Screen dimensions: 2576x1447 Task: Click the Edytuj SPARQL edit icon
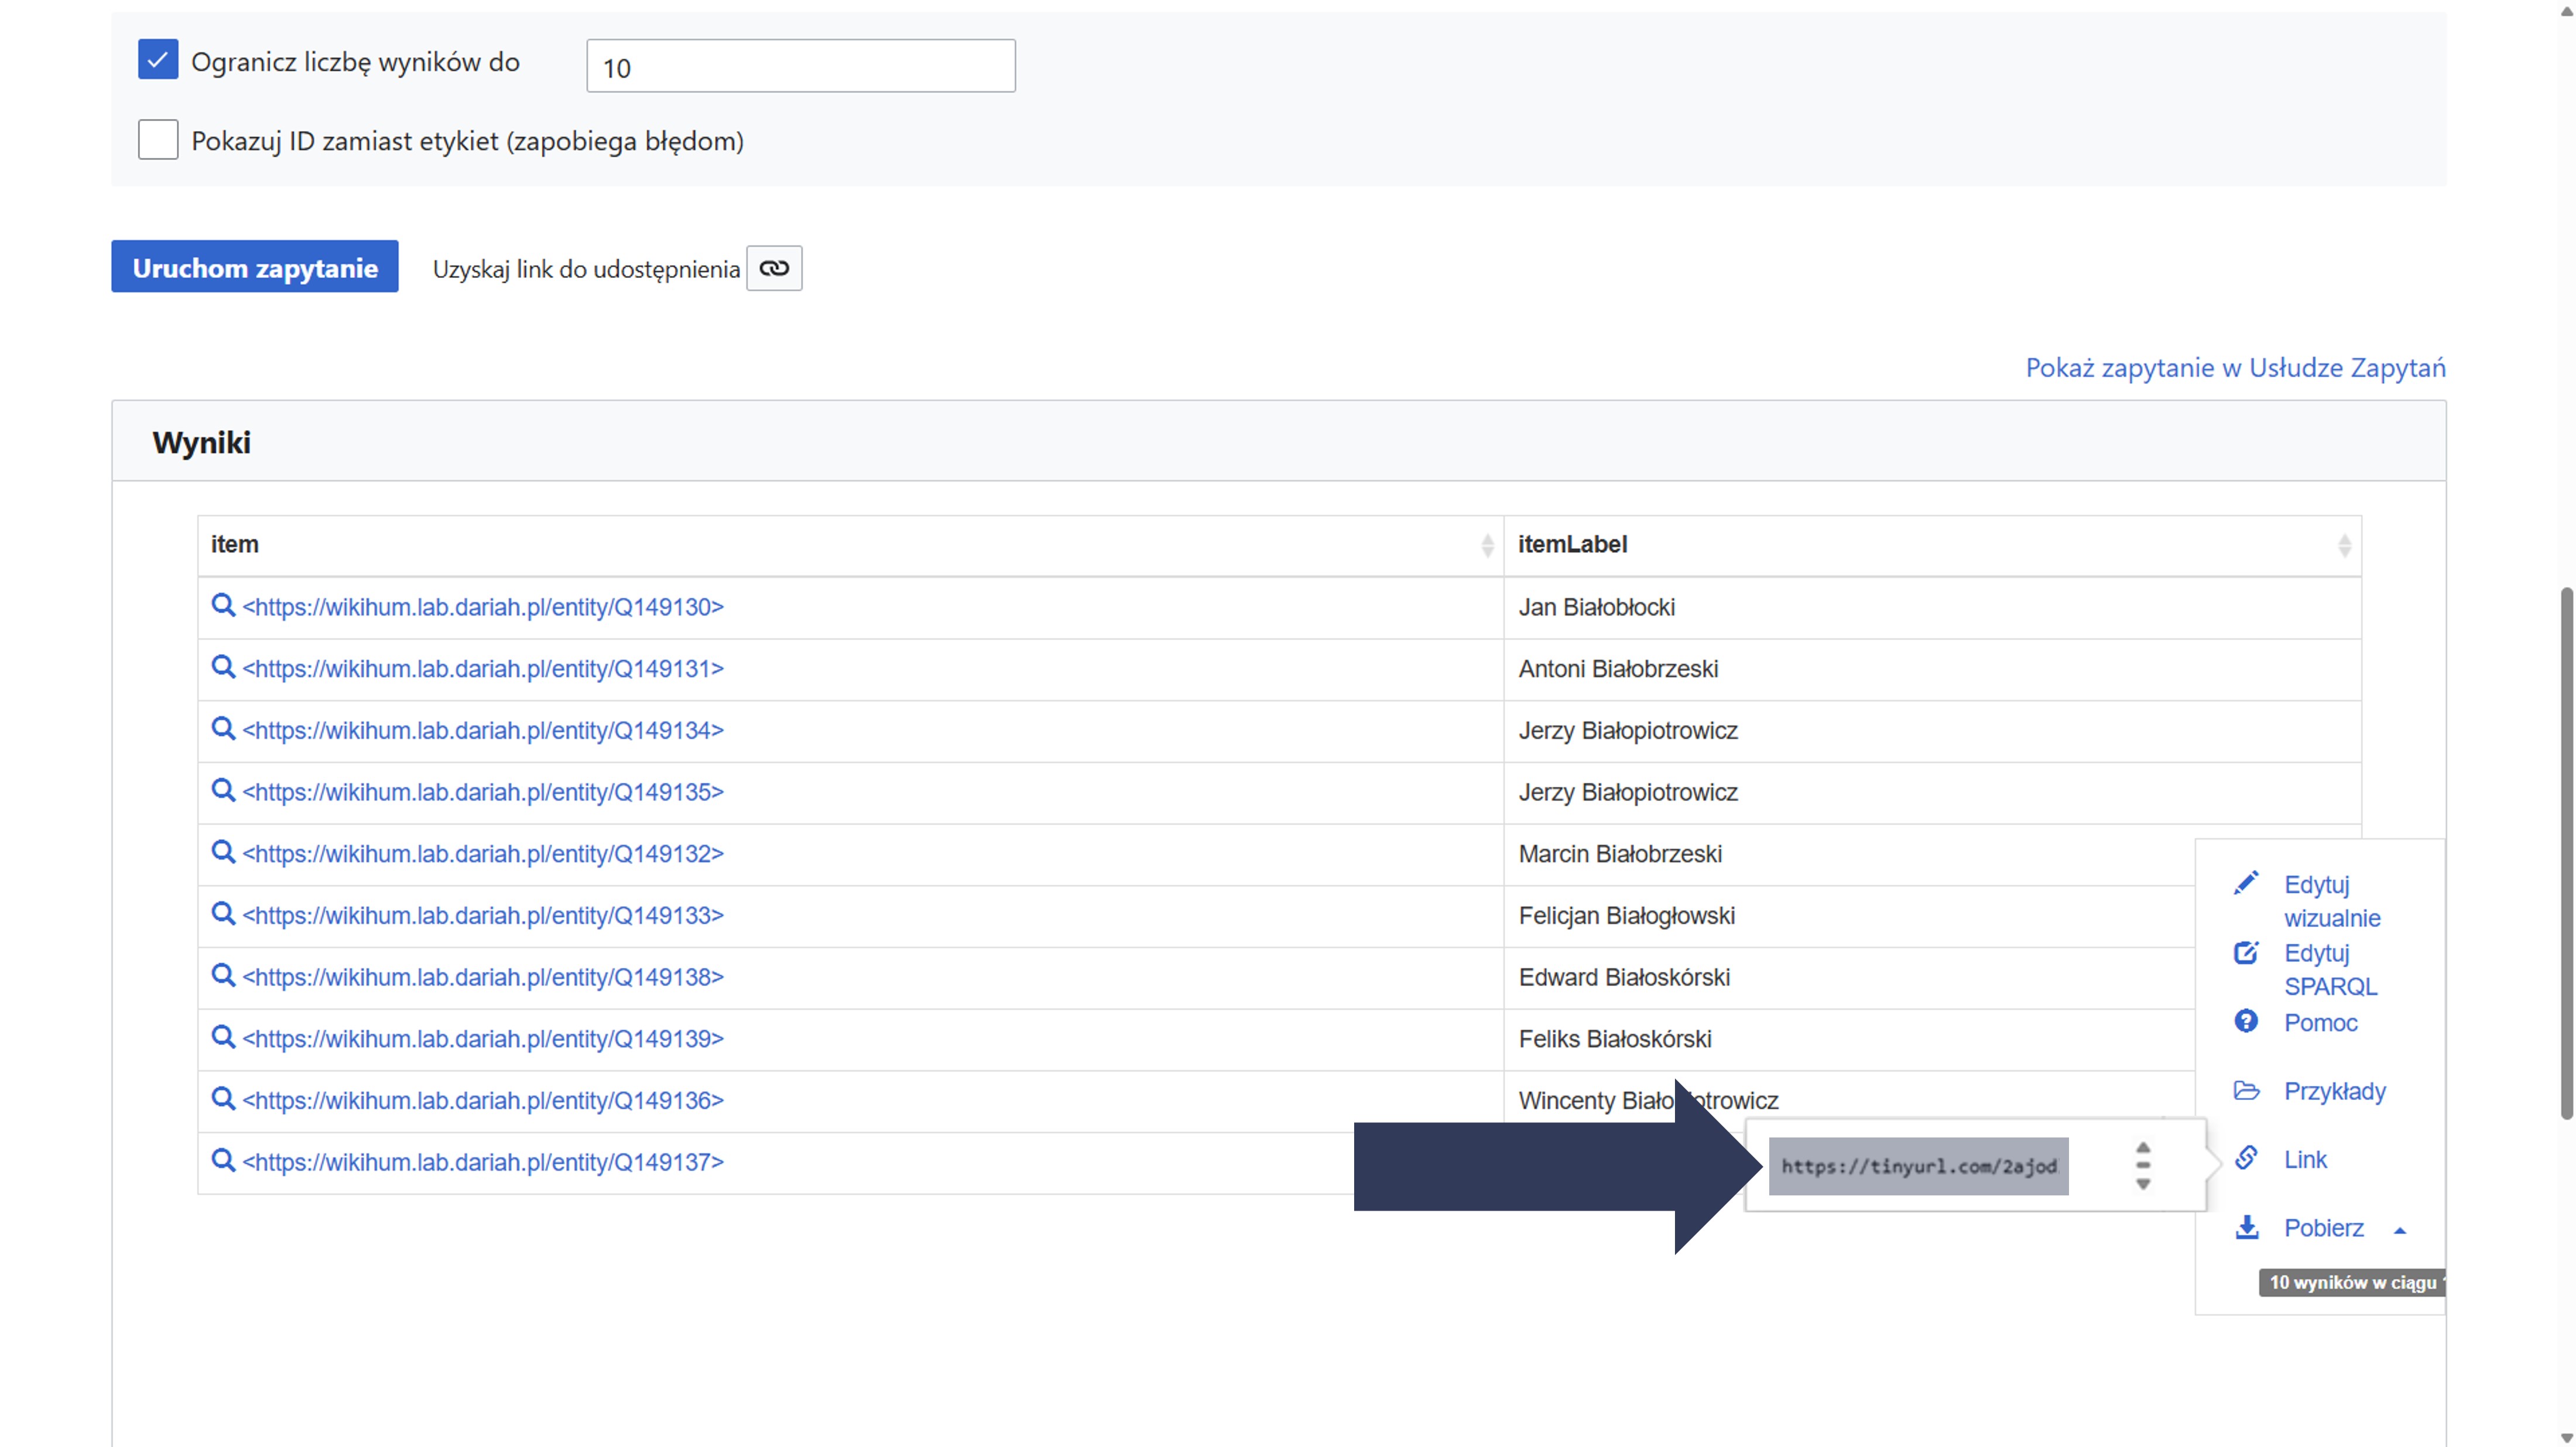tap(2246, 953)
